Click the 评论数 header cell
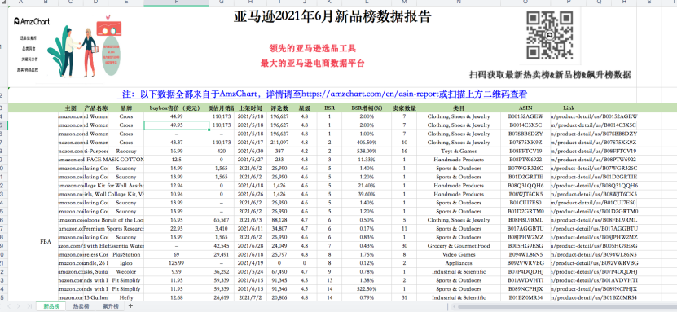The image size is (677, 312). tap(279, 108)
